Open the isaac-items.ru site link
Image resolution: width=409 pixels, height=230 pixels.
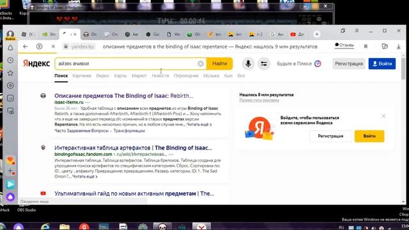pyautogui.click(x=69, y=102)
